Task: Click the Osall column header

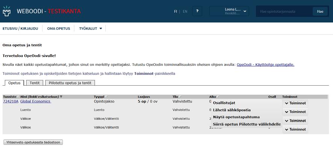Action: (x=272, y=97)
